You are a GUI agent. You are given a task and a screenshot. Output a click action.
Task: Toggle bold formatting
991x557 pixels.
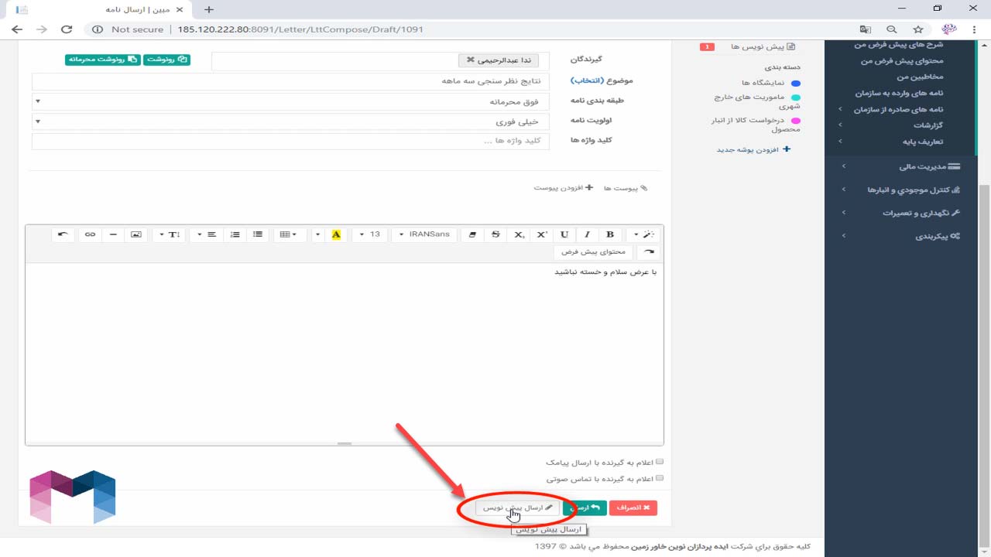point(610,234)
